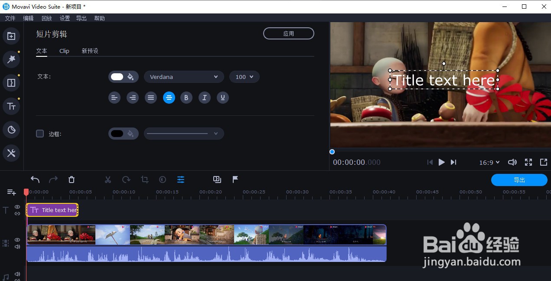Delete the selected clip with trash icon

[72, 180]
